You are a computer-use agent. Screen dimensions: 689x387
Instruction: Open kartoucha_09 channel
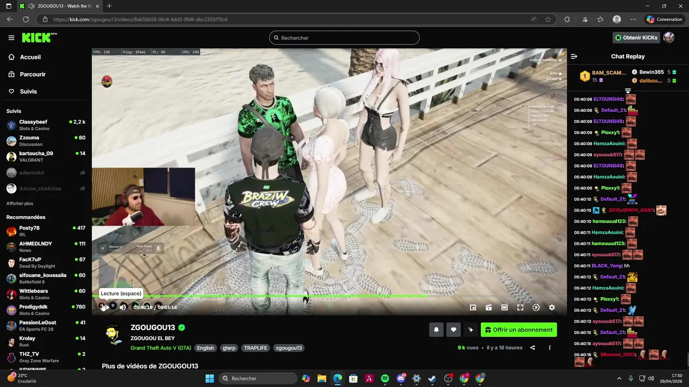pyautogui.click(x=46, y=156)
